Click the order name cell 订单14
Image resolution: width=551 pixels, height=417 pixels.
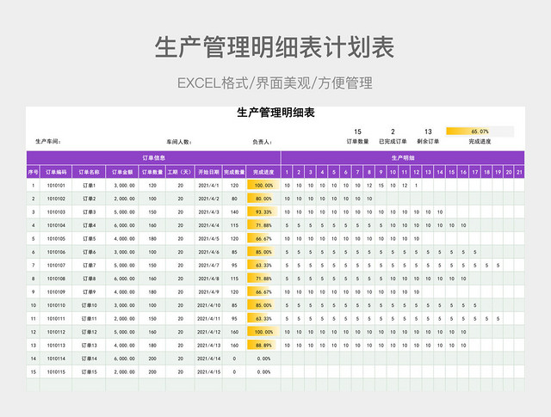[89, 359]
